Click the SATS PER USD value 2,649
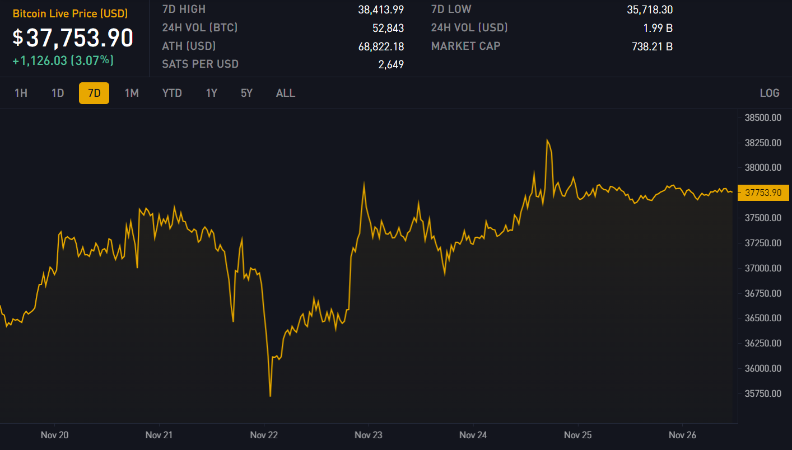Image resolution: width=792 pixels, height=450 pixels. (391, 64)
